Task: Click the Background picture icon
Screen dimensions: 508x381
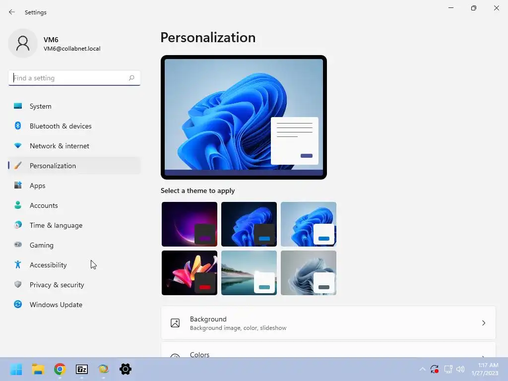Action: coord(175,323)
